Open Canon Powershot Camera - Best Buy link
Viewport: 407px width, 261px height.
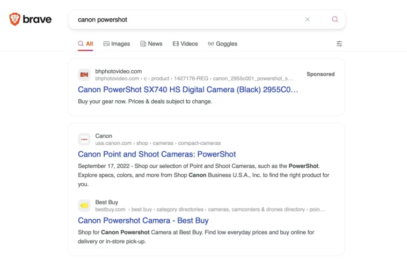[143, 220]
